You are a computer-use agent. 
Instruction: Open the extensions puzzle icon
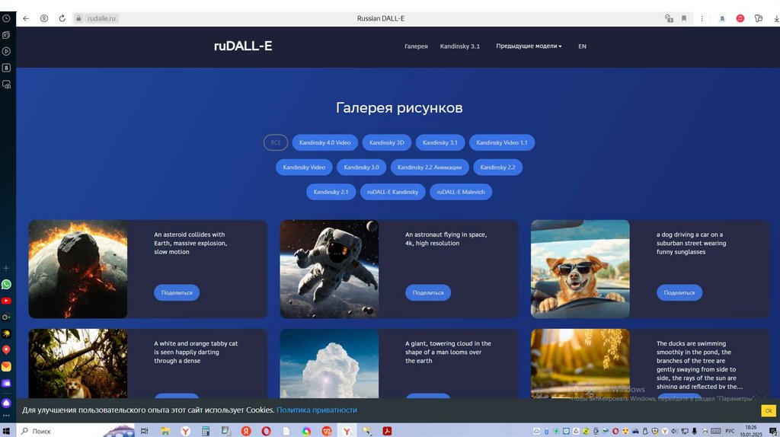coord(758,18)
